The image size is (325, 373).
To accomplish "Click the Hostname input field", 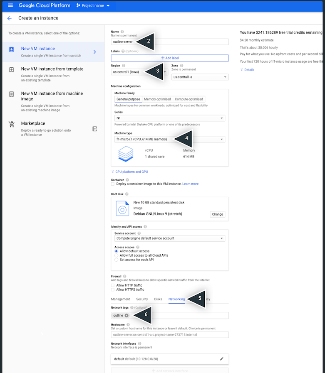I will tap(170, 335).
